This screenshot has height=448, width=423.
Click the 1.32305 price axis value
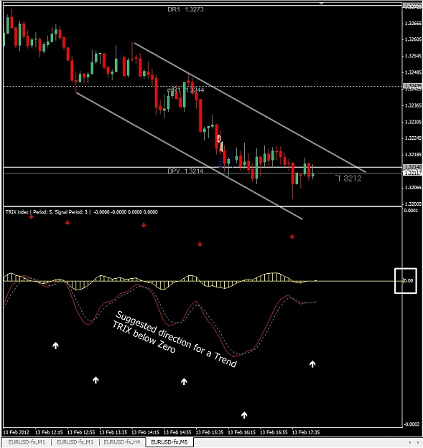[x=413, y=123]
